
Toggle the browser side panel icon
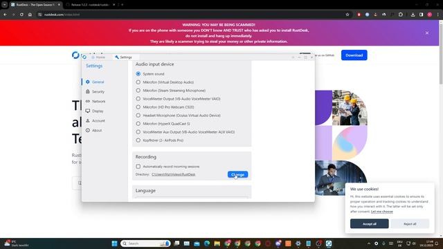422,15
